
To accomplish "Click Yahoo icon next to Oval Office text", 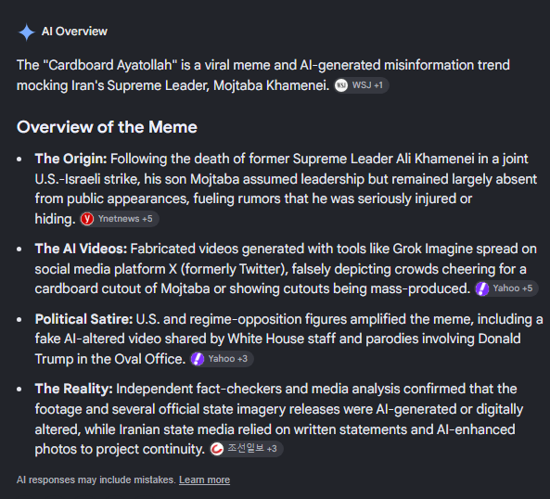I will 198,359.
